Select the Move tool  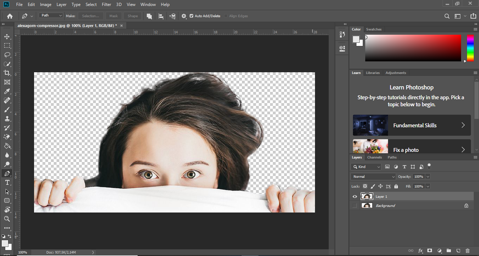point(7,36)
